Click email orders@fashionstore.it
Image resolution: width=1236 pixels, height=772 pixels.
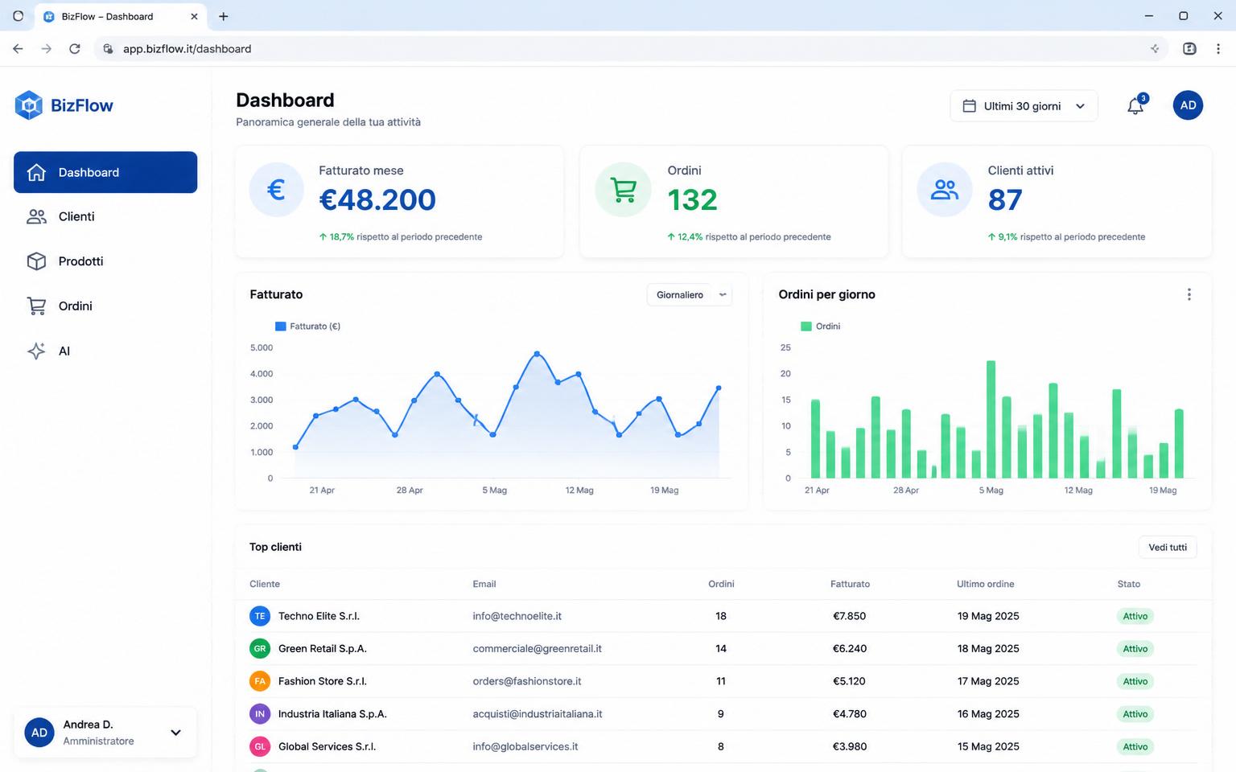527,681
